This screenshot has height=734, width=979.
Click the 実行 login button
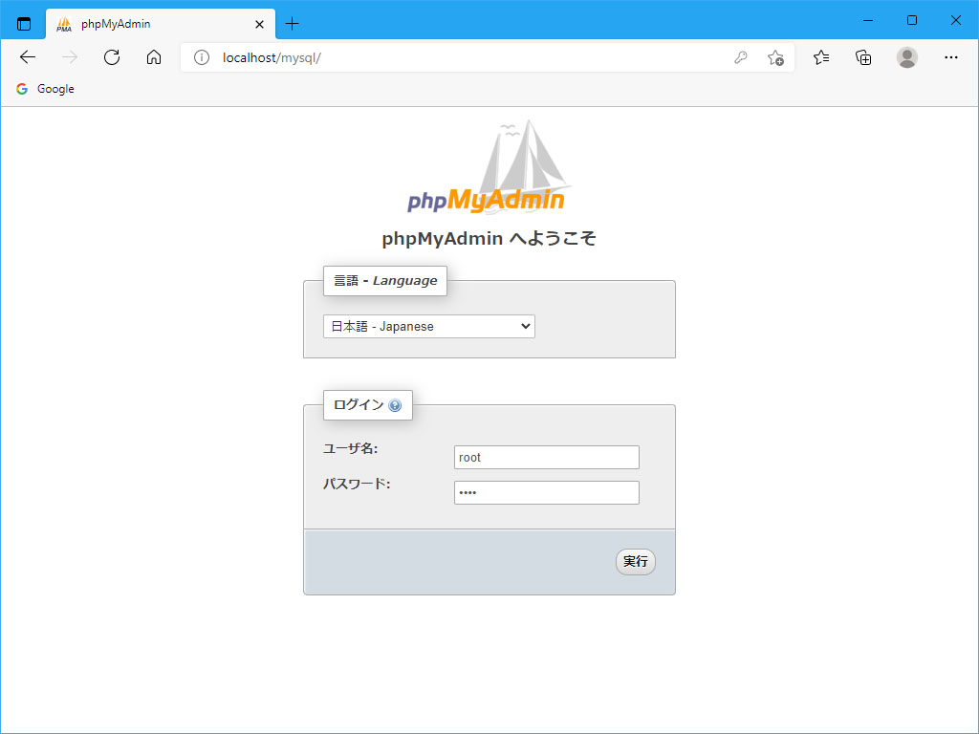636,562
